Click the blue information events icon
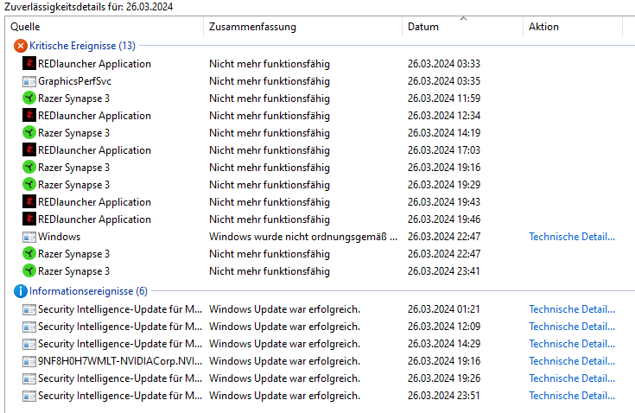 point(20,291)
